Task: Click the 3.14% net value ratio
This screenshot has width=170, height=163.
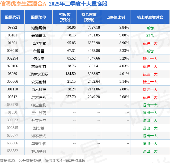Action: [x=124, y=81]
